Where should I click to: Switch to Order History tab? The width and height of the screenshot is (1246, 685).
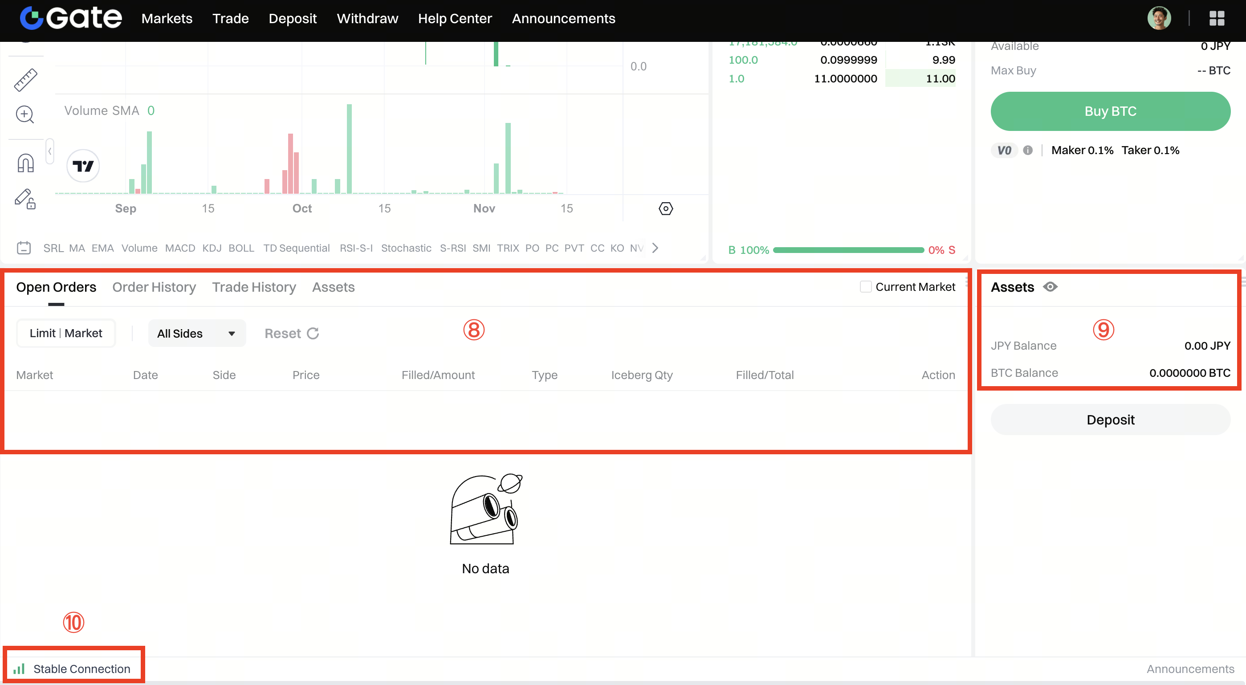154,287
